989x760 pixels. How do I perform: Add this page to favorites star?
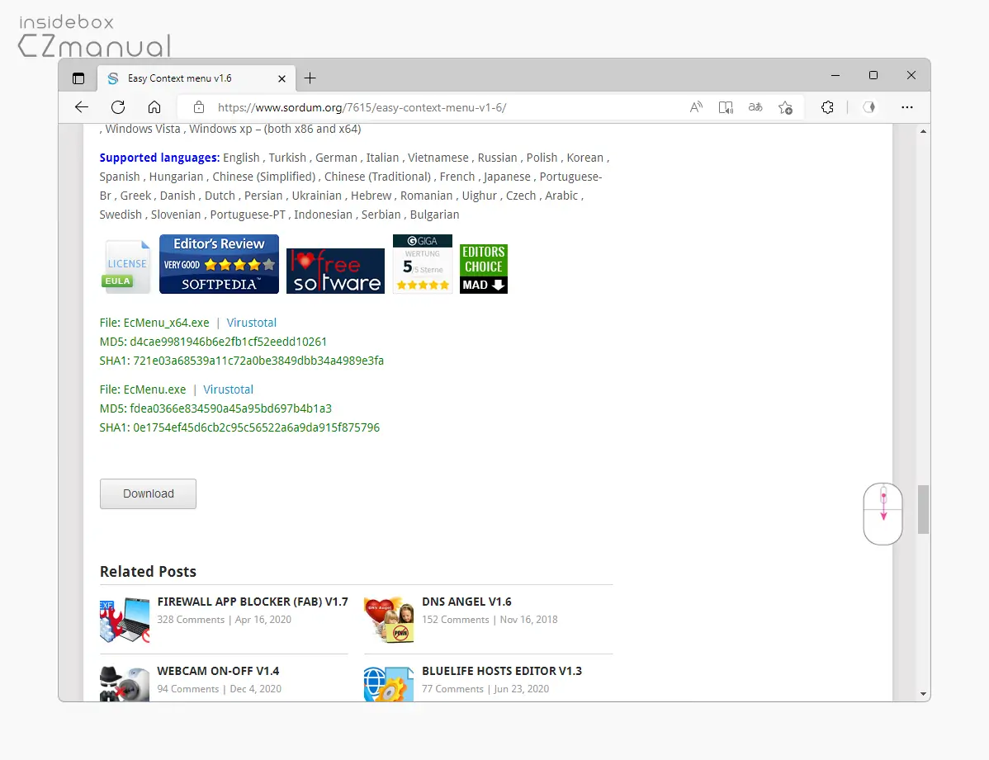(x=785, y=107)
